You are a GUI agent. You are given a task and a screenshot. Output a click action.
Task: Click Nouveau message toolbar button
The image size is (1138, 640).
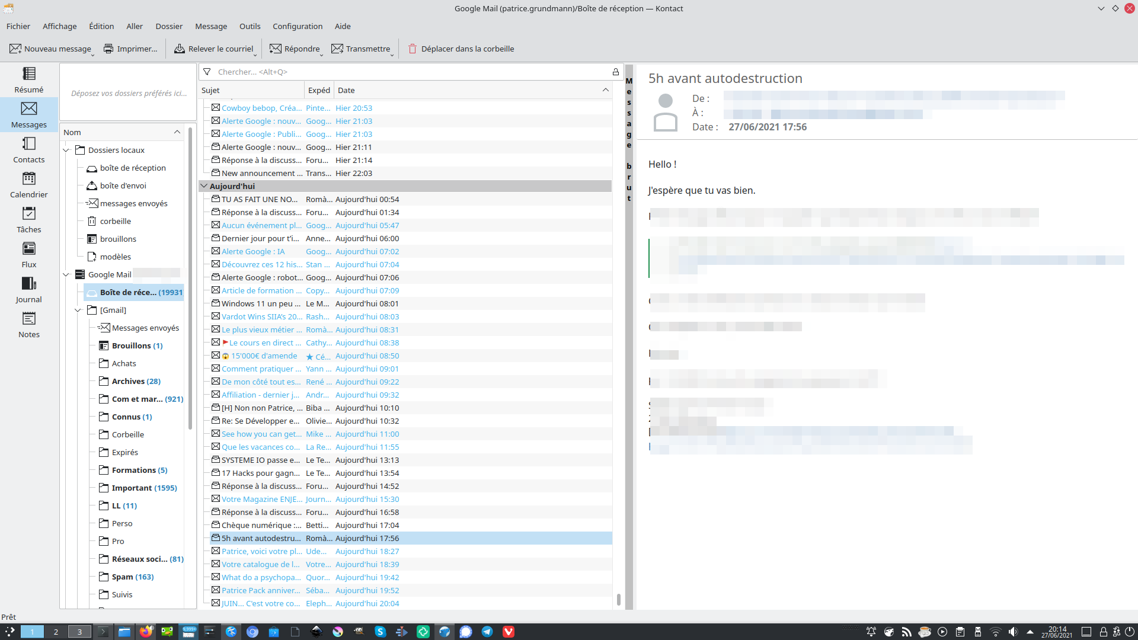pyautogui.click(x=50, y=49)
